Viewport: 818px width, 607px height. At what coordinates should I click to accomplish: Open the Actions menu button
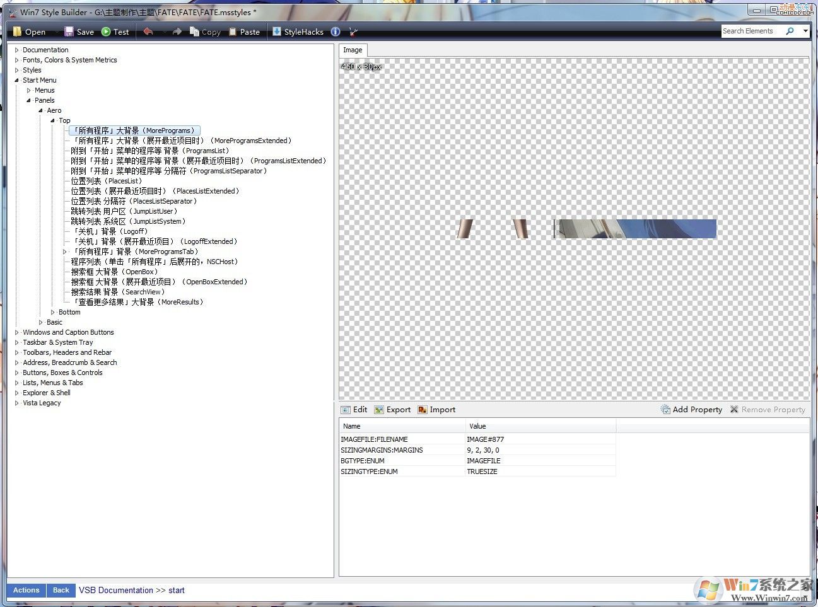(26, 590)
